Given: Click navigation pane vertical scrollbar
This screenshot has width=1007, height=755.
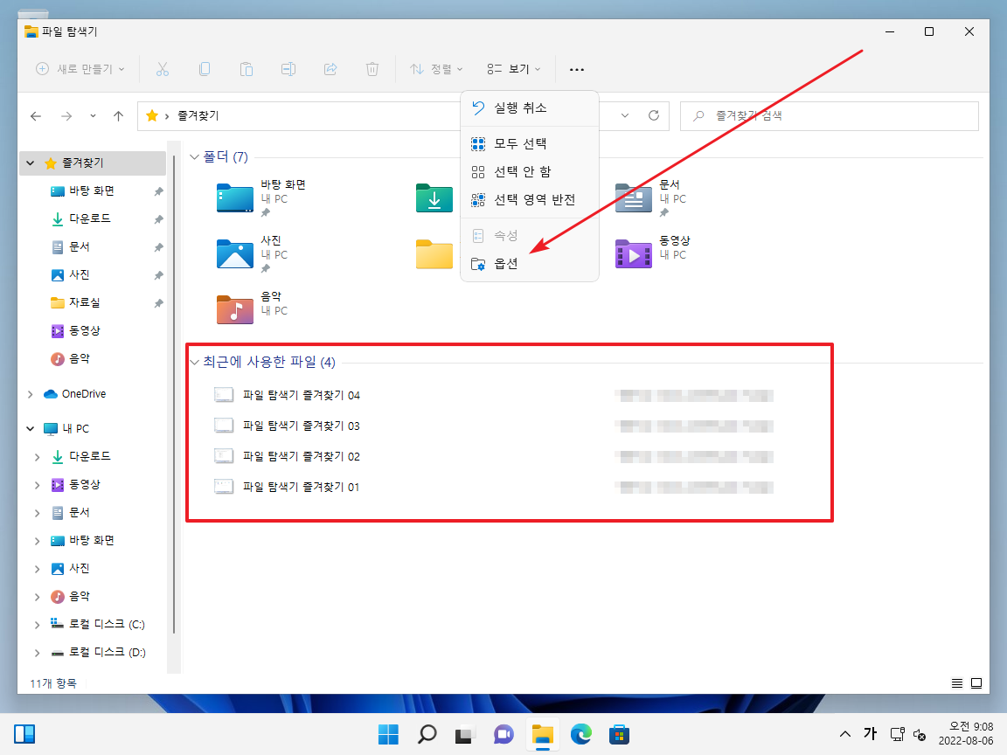Looking at the screenshot, I should 174,395.
